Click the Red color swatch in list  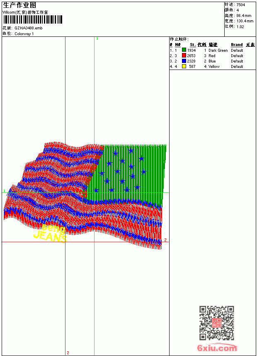coord(184,55)
